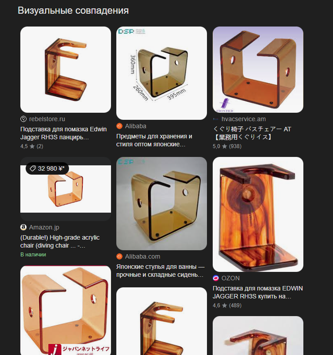Click the Alibaba.com favicon icon
The width and height of the screenshot is (333, 355).
(119, 256)
